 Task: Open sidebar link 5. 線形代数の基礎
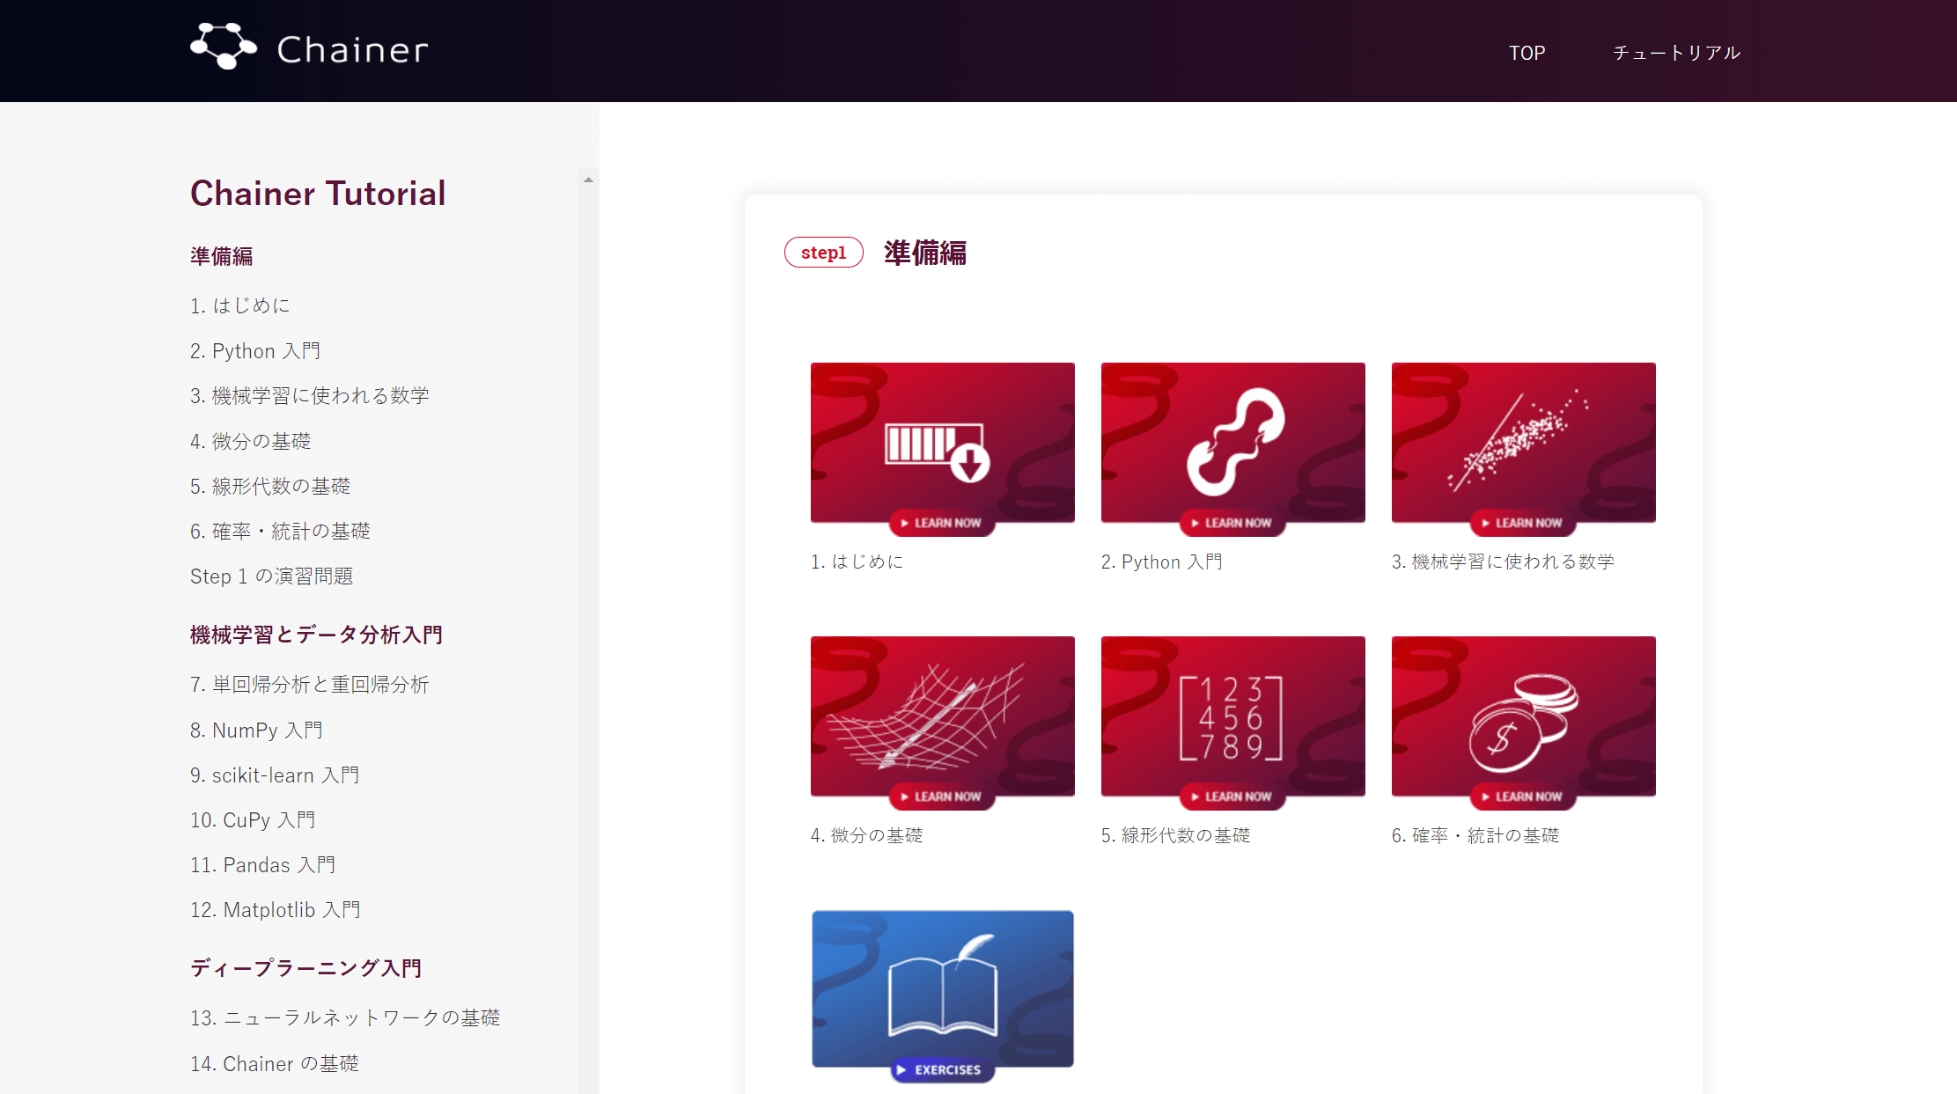pos(270,486)
